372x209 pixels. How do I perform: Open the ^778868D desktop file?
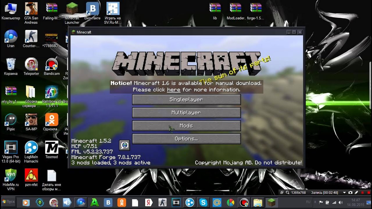click(x=51, y=39)
